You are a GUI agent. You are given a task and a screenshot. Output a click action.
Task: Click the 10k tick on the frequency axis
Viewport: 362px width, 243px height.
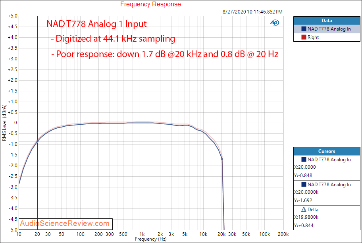pyautogui.click(x=203, y=234)
